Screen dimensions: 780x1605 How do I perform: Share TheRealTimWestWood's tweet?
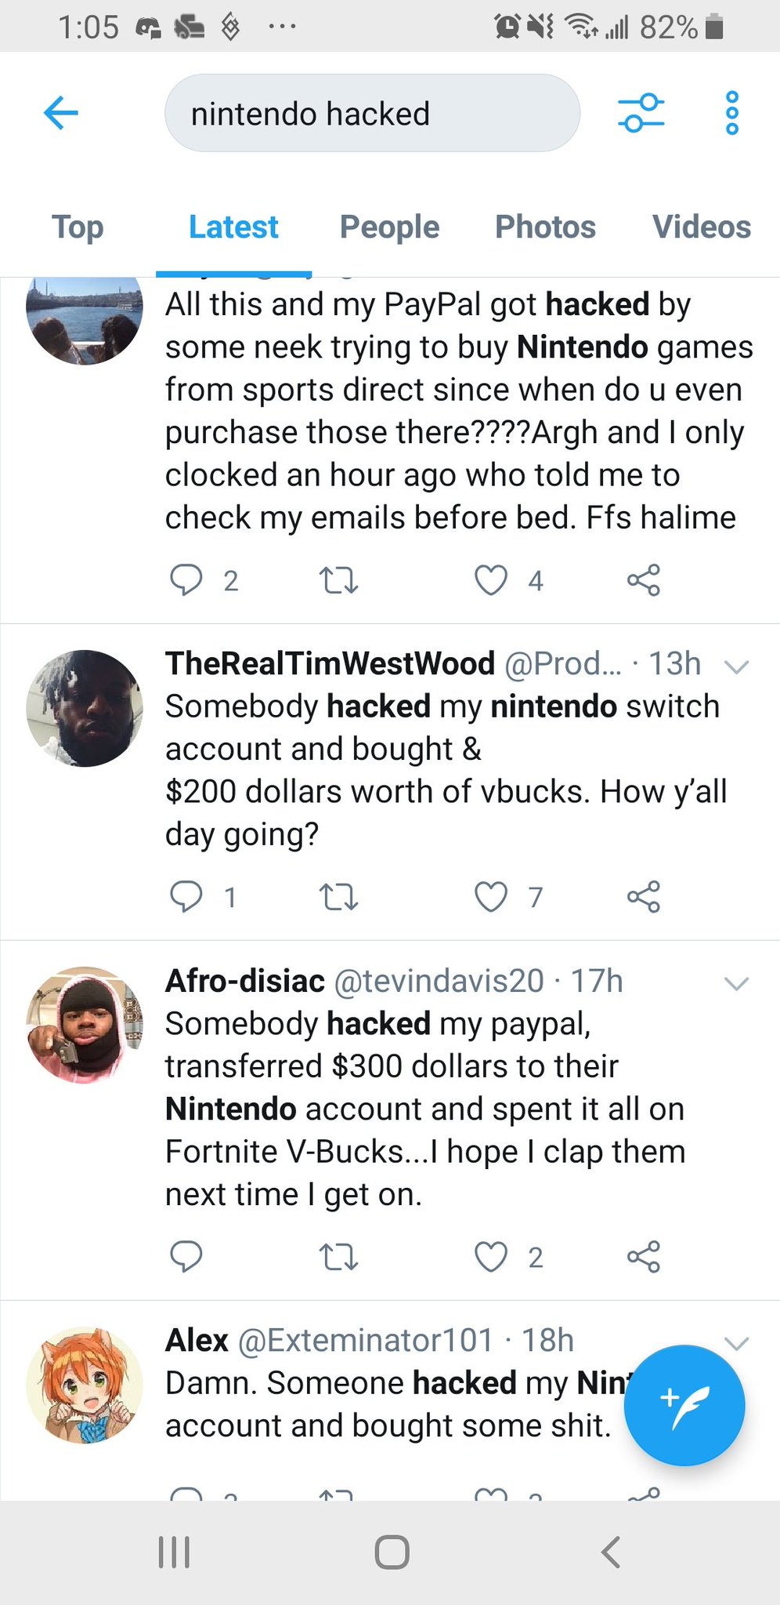click(x=644, y=897)
